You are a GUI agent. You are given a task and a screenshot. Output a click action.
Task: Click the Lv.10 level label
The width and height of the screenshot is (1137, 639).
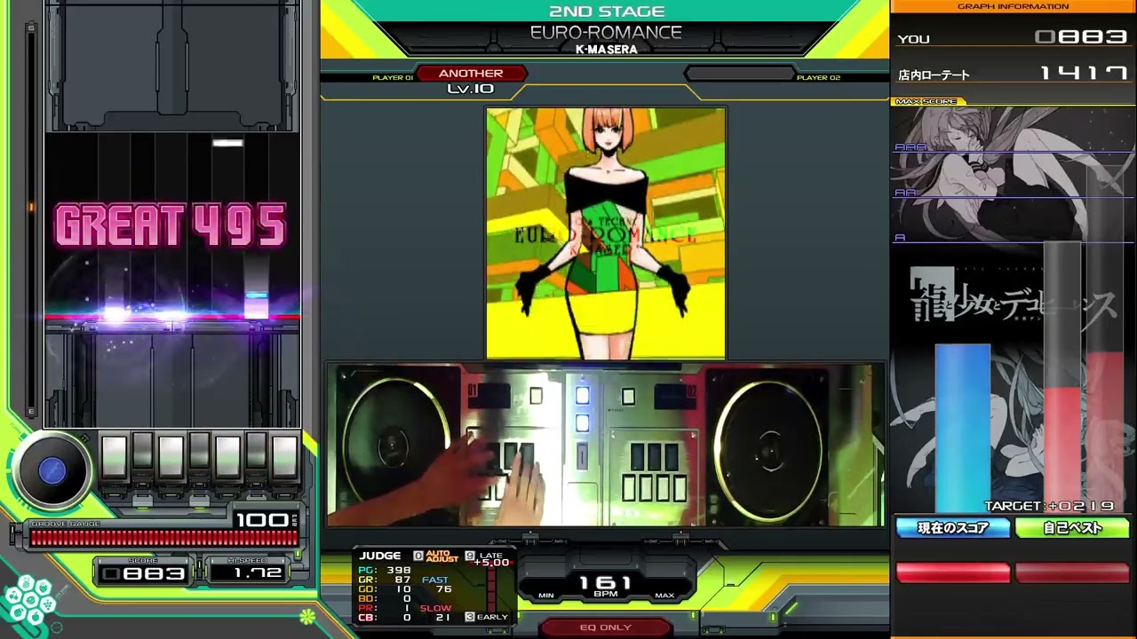click(471, 89)
